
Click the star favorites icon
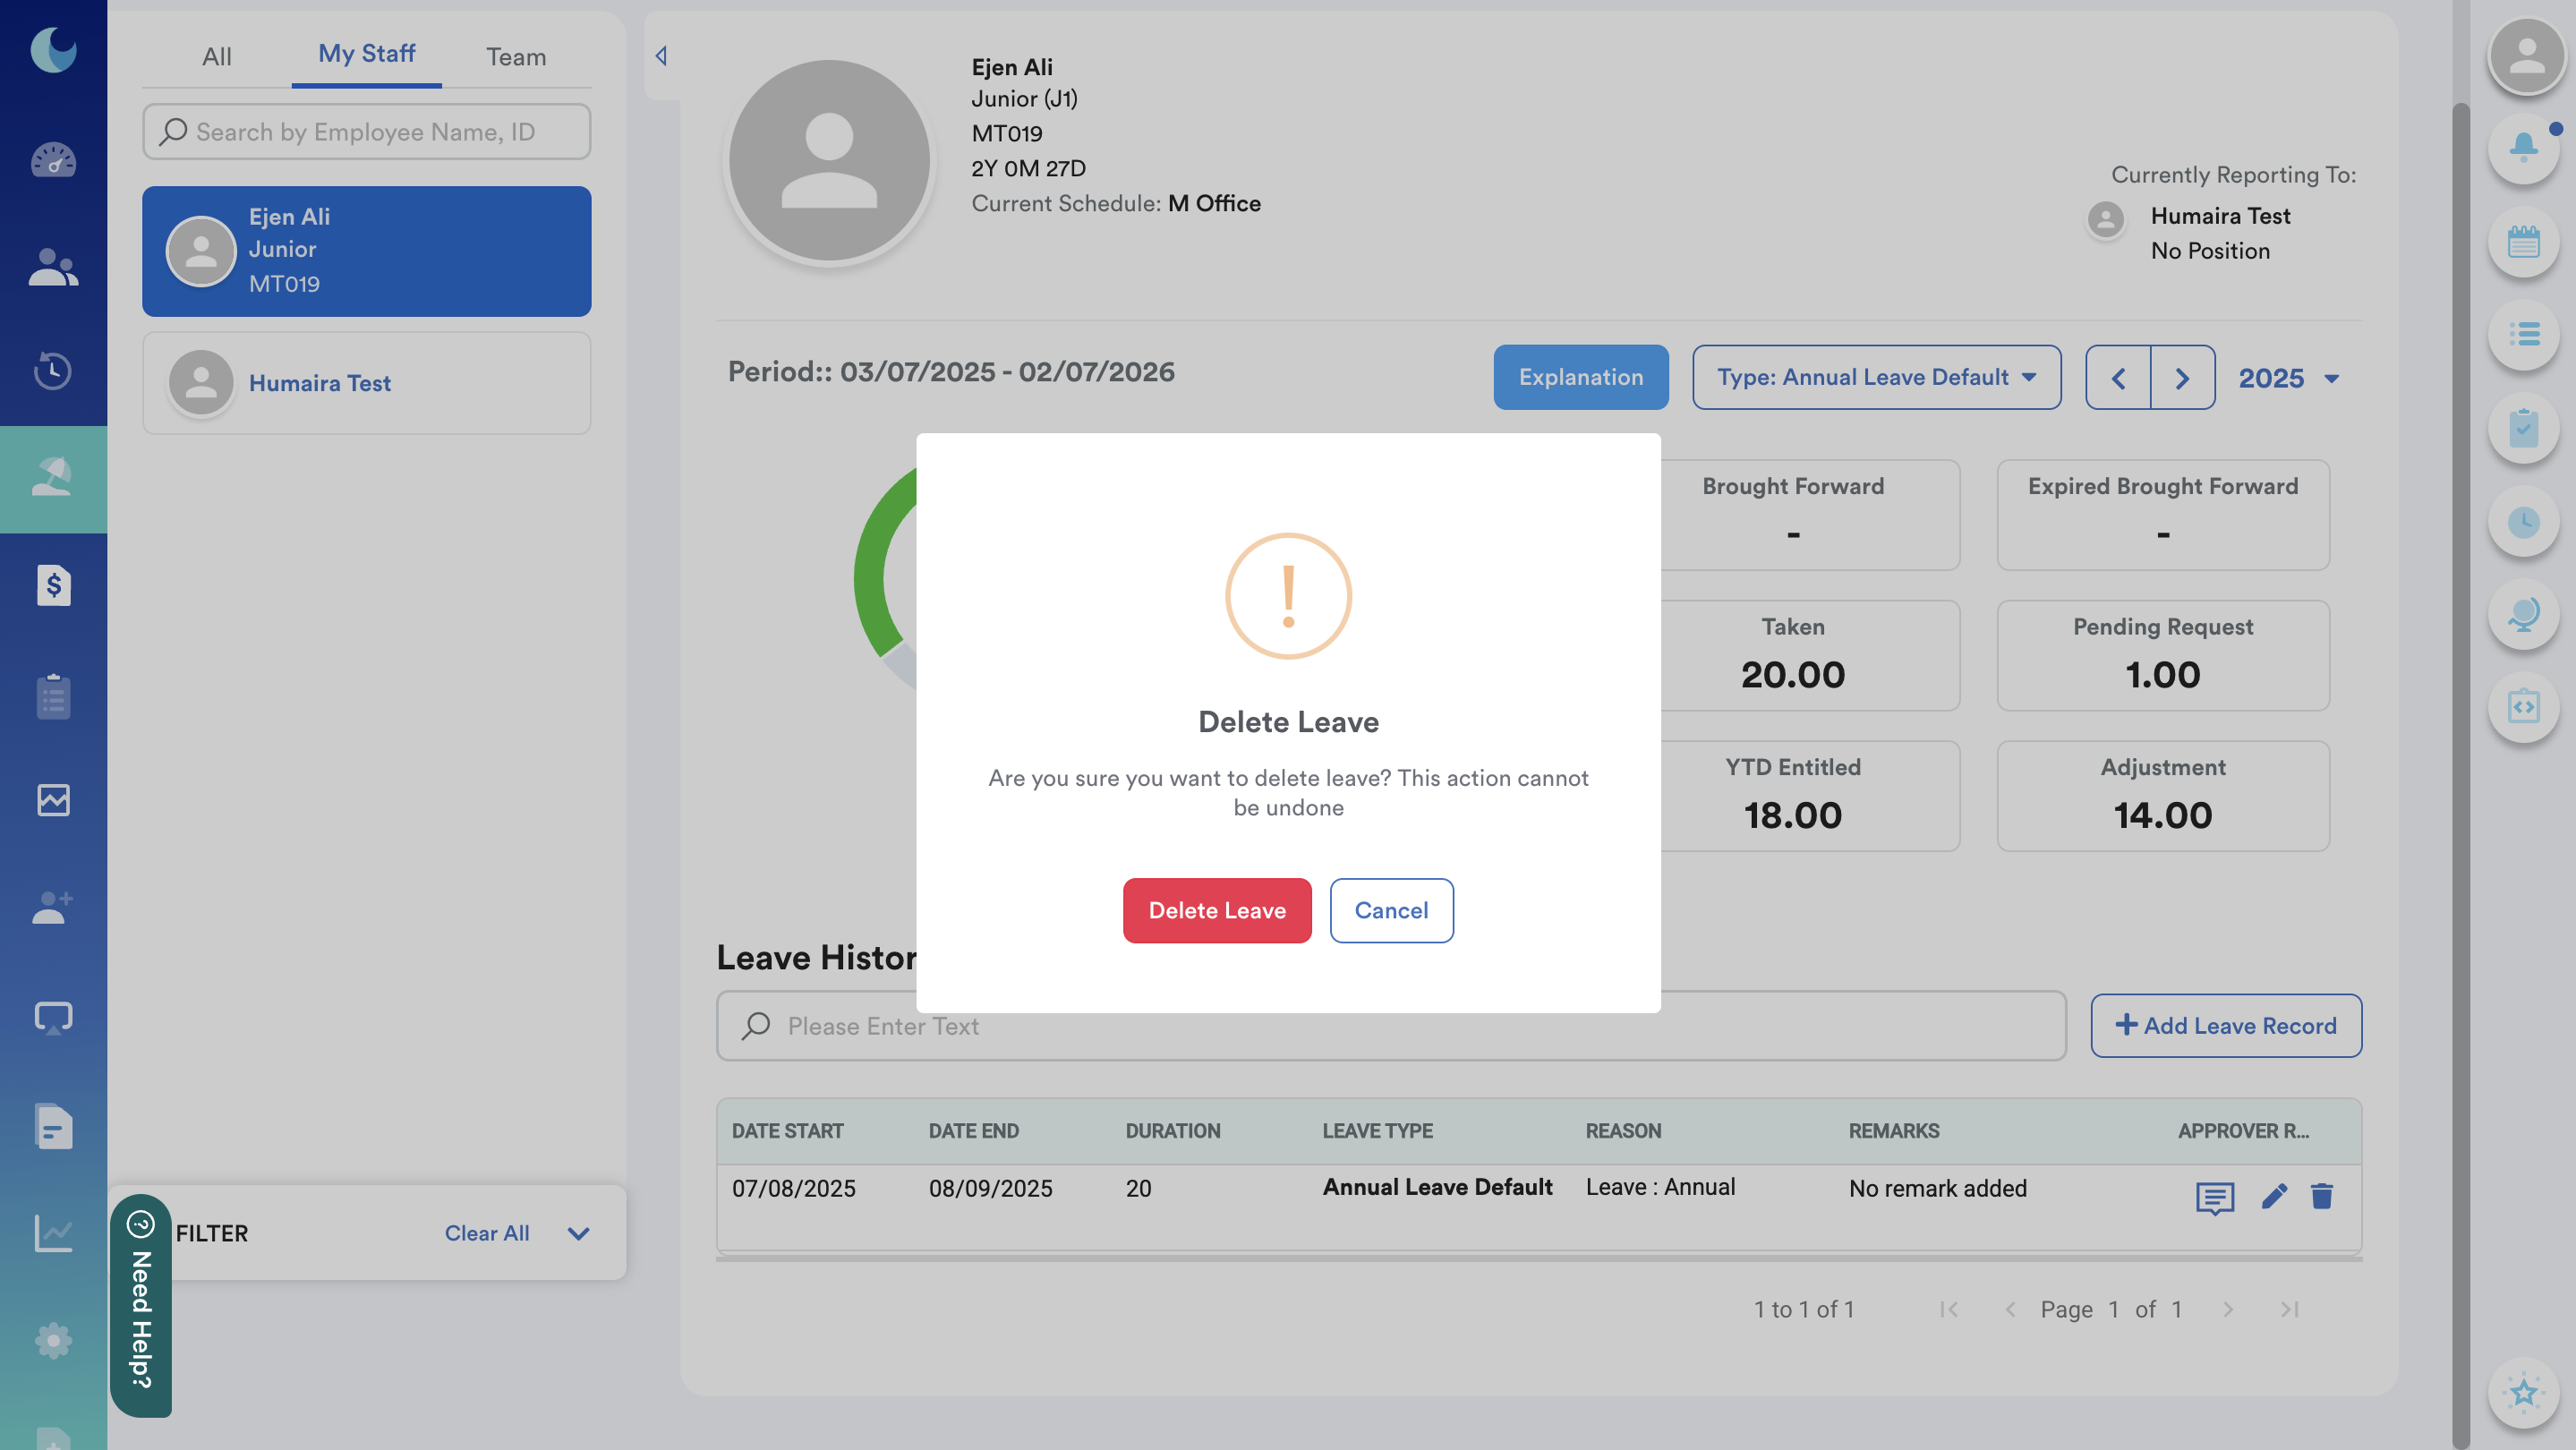pyautogui.click(x=2523, y=1391)
